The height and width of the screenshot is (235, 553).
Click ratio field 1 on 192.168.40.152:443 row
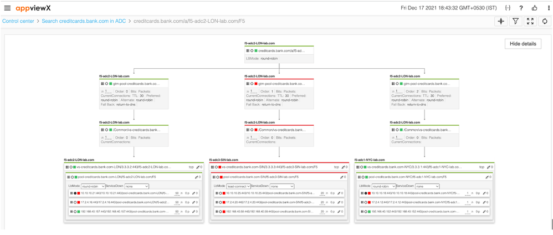click(x=468, y=212)
